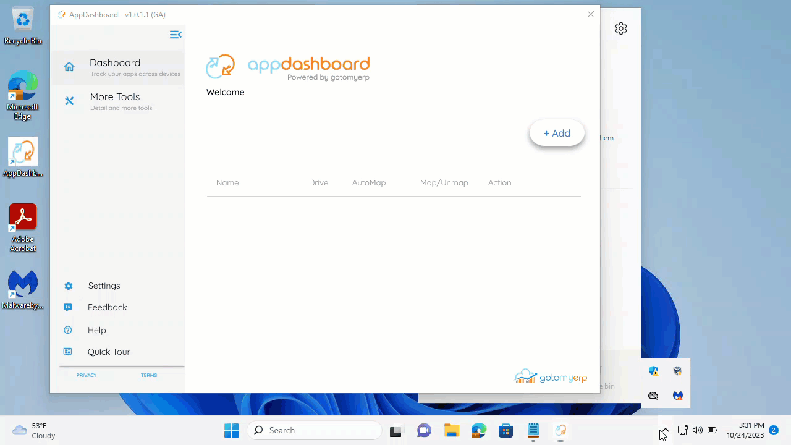Open More Tools in the sidebar
This screenshot has width=791, height=445.
(117, 101)
